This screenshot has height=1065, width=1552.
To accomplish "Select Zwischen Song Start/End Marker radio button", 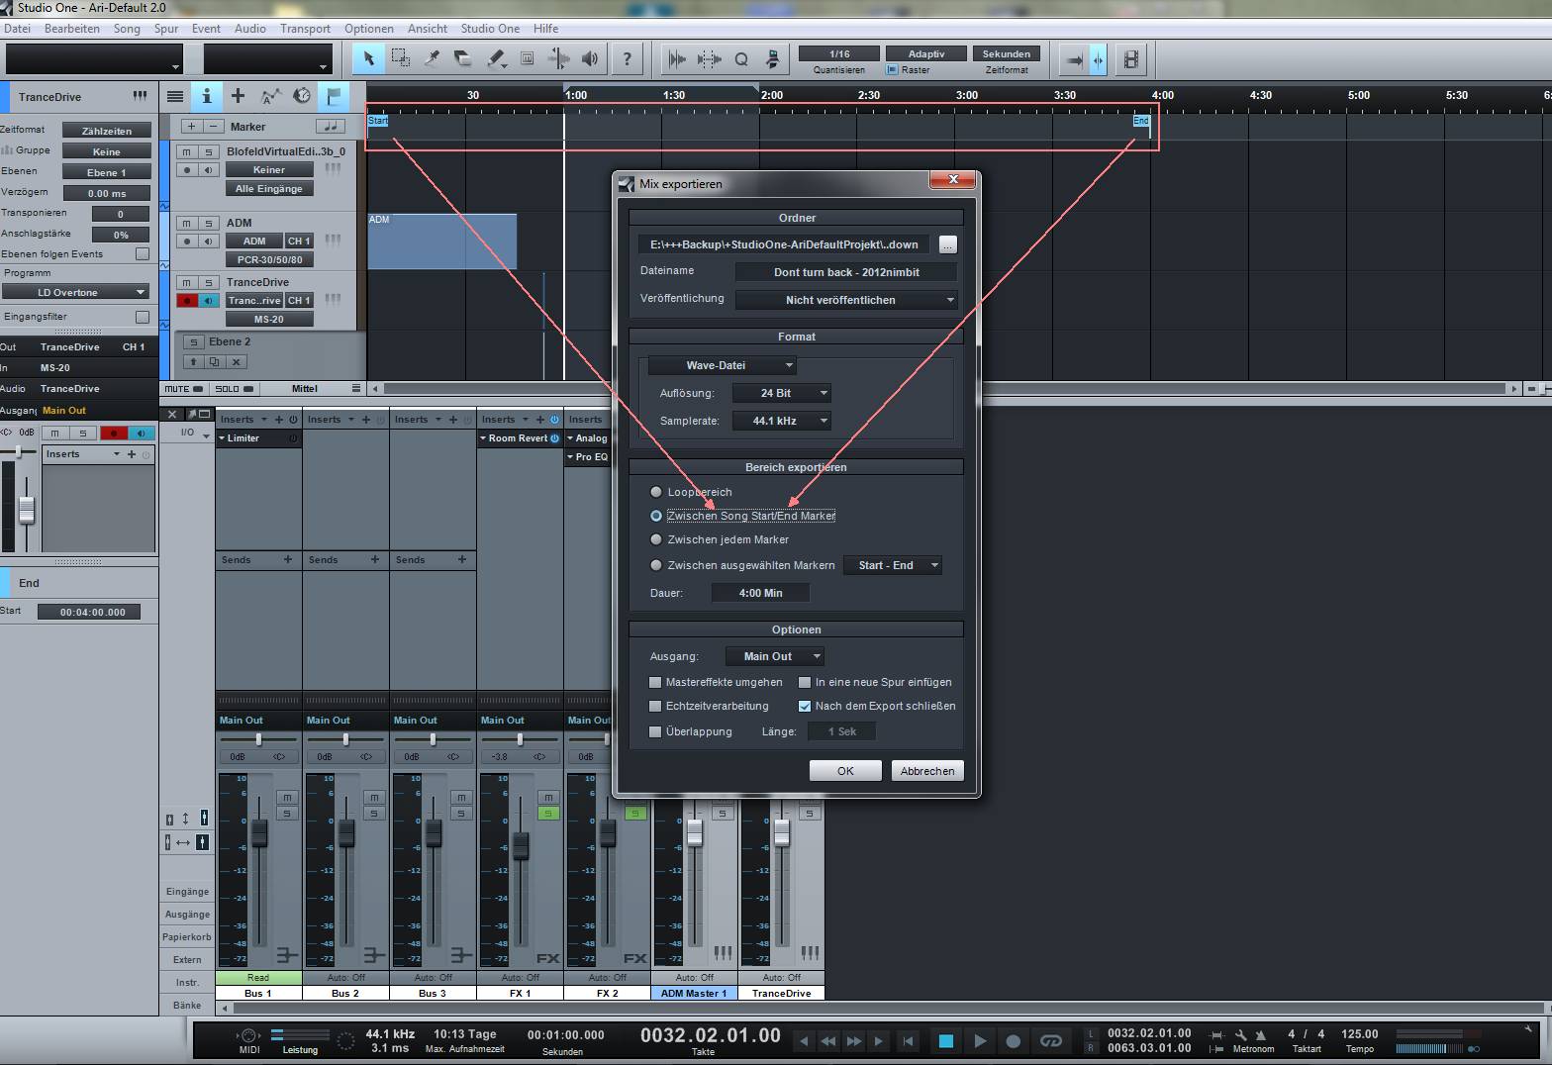I will pos(655,516).
